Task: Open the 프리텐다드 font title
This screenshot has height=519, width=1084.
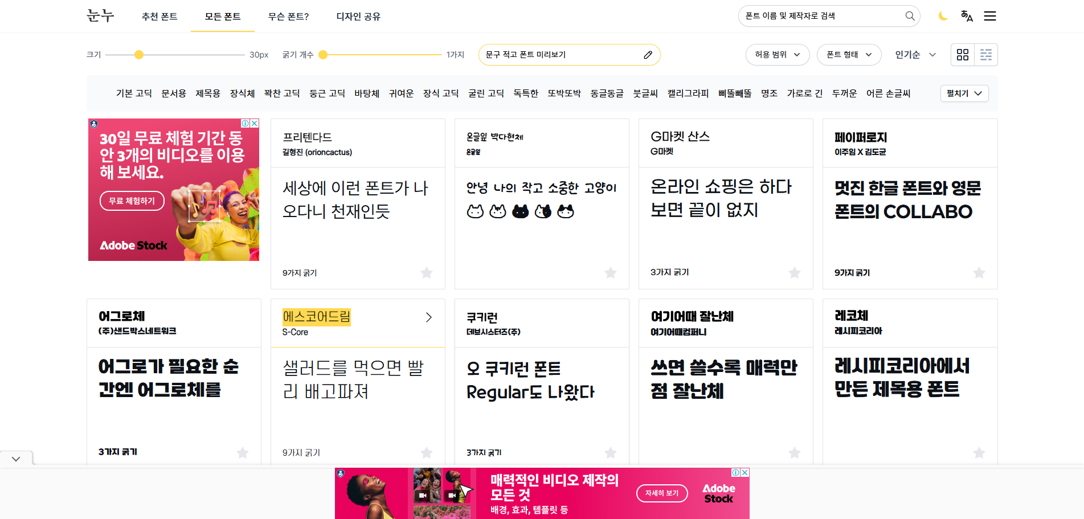Action: pyautogui.click(x=307, y=137)
